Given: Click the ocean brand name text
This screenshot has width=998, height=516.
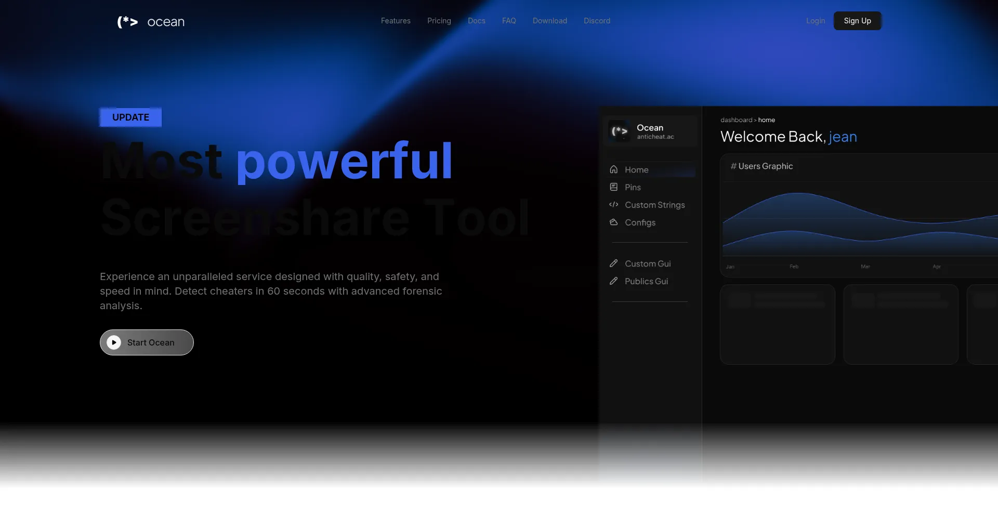Looking at the screenshot, I should click(x=166, y=22).
